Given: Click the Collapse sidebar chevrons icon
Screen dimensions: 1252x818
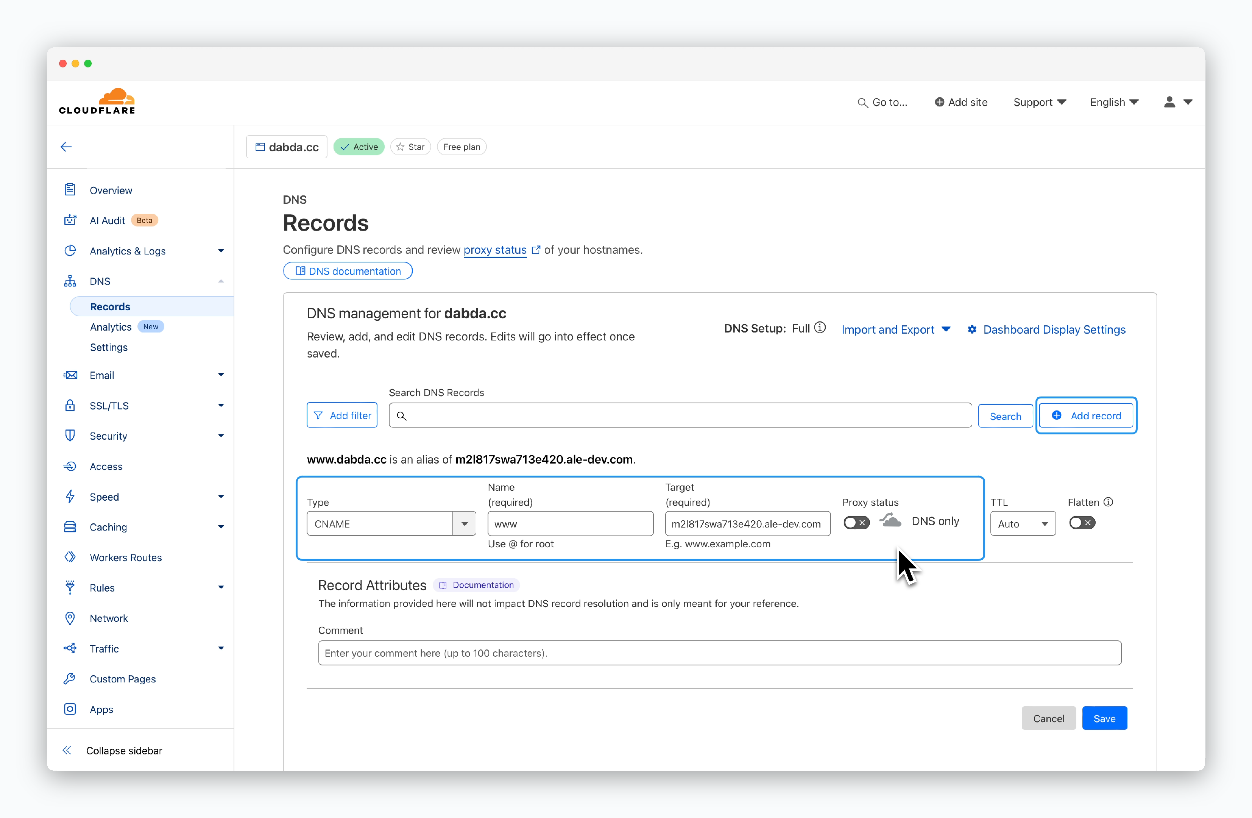Looking at the screenshot, I should click(67, 750).
